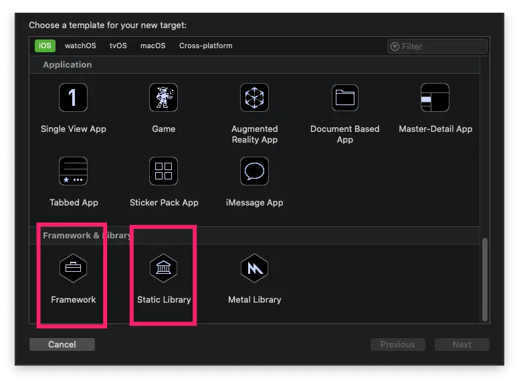Click the template list vertical scrollbar

click(485, 279)
